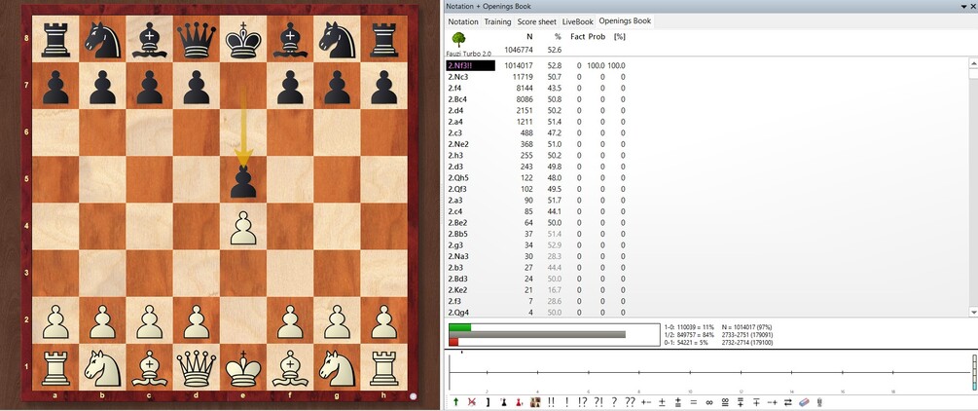This screenshot has height=411, width=978.
Task: Close the Notation + Openings Book panel
Action: point(972,6)
